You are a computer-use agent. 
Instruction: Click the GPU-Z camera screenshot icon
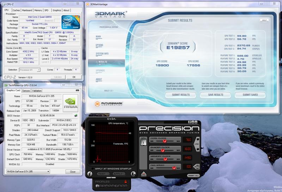pyautogui.click(x=78, y=90)
